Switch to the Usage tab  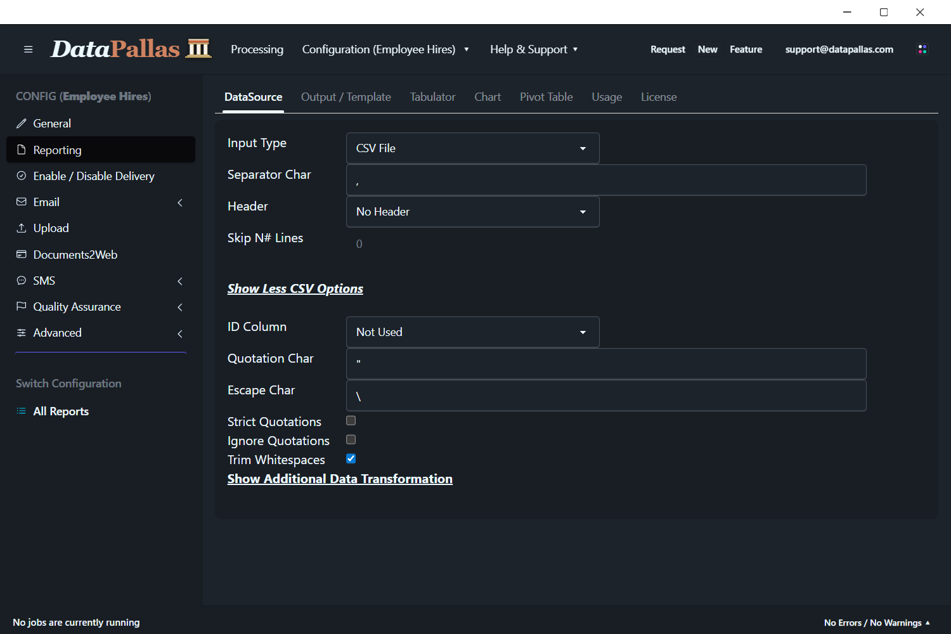point(607,97)
